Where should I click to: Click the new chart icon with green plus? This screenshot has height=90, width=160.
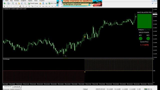(4, 3)
